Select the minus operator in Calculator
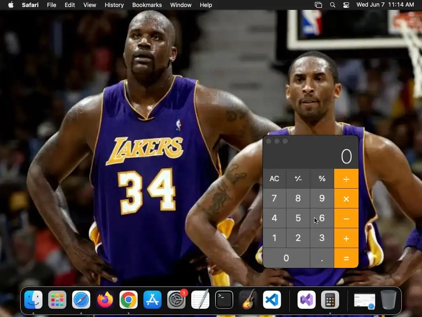422x317 pixels. click(x=346, y=218)
